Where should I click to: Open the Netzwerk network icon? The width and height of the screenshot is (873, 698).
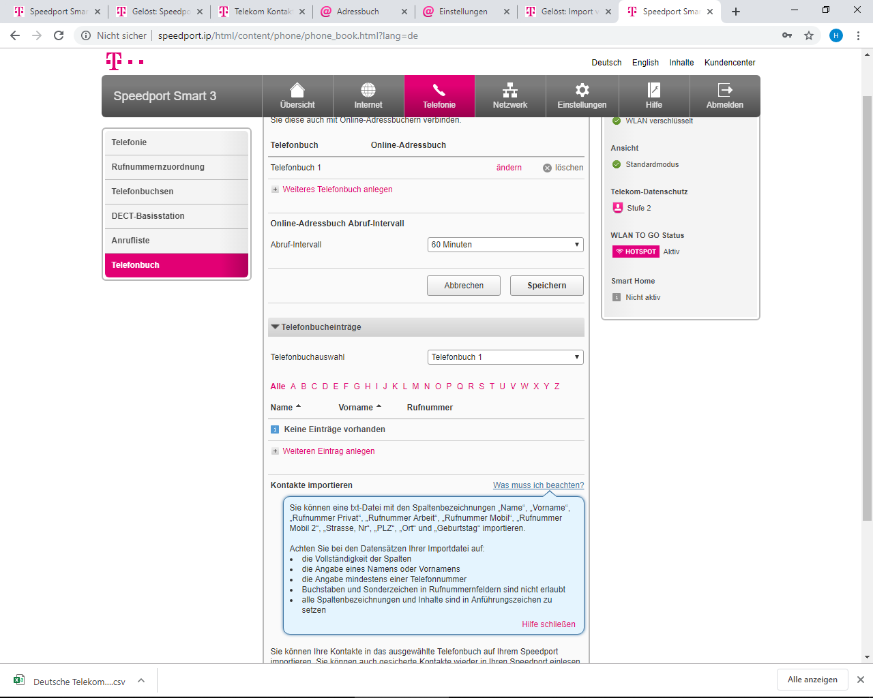pos(510,90)
